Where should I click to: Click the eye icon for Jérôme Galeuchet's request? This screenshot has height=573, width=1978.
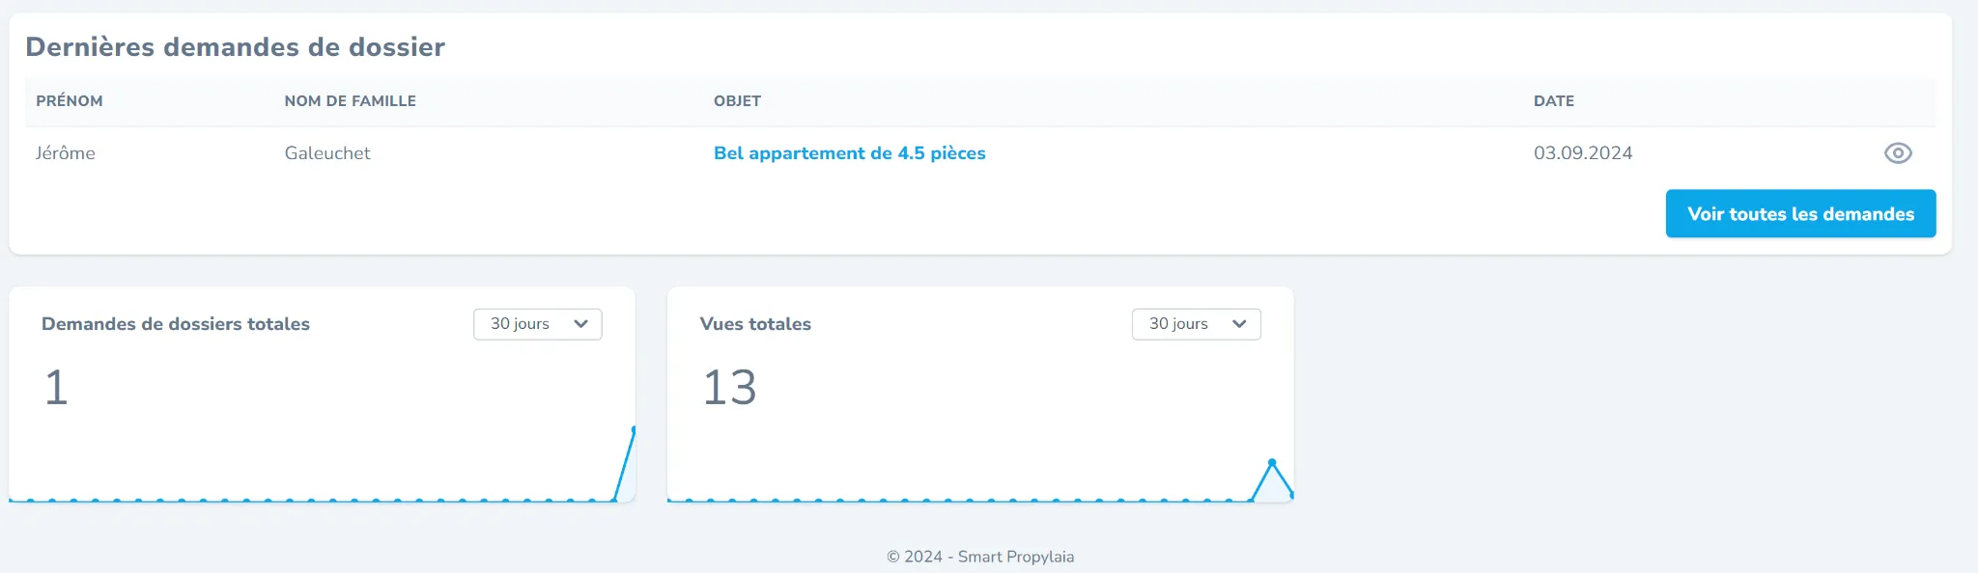(1898, 153)
